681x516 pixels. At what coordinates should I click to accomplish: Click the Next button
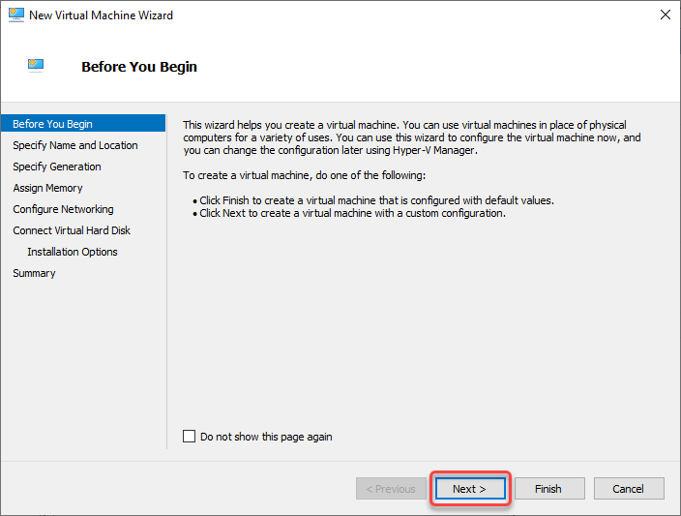coord(470,489)
